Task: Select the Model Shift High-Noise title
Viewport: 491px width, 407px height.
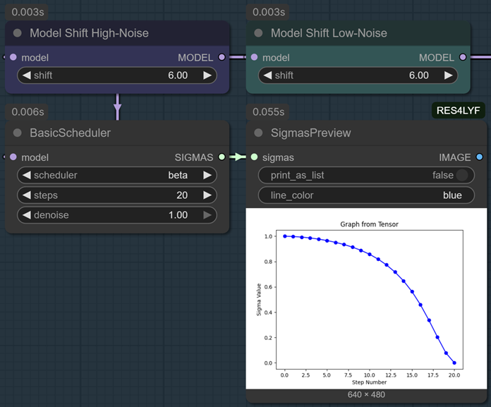Action: pyautogui.click(x=89, y=33)
